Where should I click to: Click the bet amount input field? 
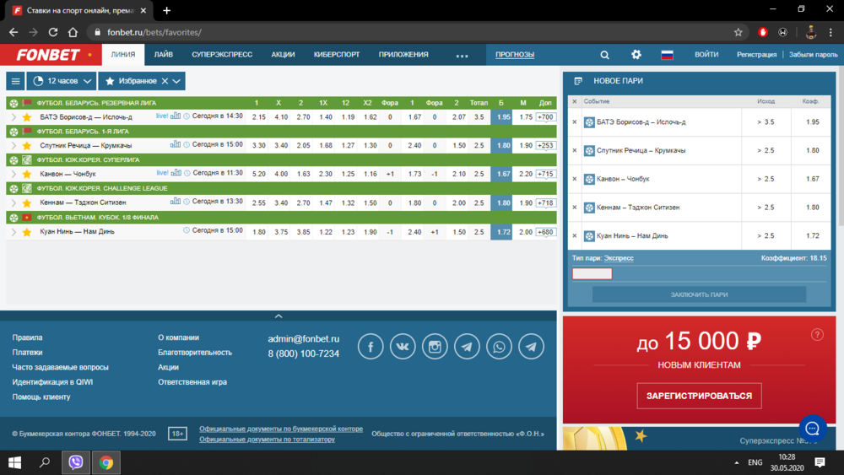(x=592, y=274)
